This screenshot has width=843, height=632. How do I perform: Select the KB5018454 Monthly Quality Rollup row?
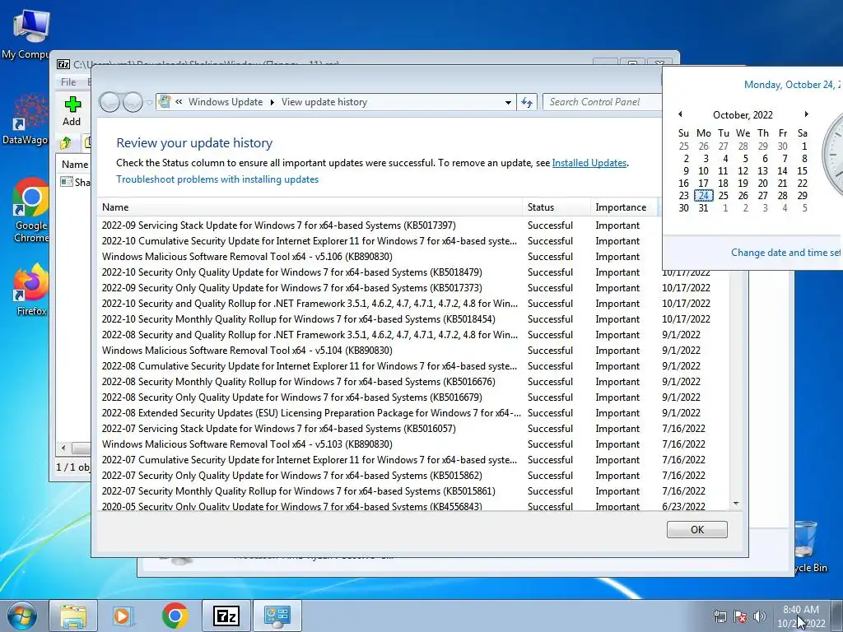pyautogui.click(x=413, y=319)
